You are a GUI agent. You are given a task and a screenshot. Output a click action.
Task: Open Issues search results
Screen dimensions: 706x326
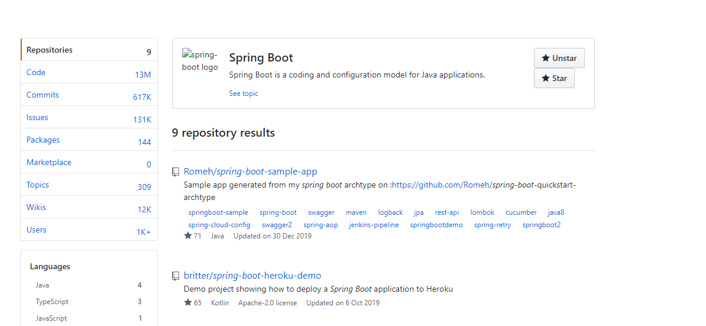[x=37, y=118]
